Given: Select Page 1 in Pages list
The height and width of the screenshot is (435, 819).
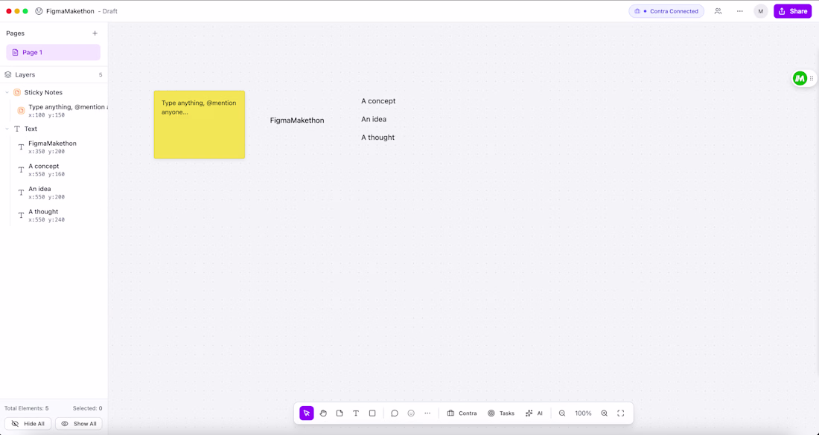Looking at the screenshot, I should click(x=54, y=52).
